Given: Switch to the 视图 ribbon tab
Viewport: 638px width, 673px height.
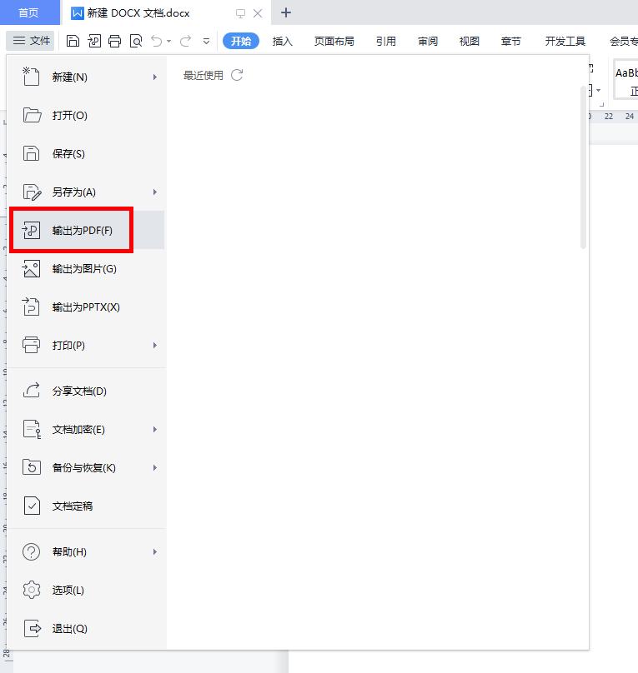Looking at the screenshot, I should (x=470, y=41).
